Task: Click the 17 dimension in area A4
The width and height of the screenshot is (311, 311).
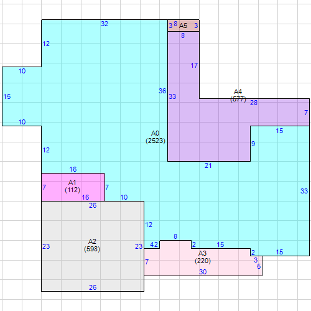Action: (x=194, y=65)
